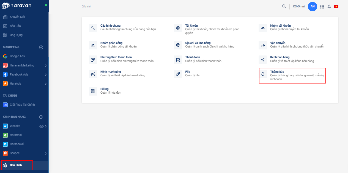Click the Vietnam flag language icon
Image resolution: width=348 pixels, height=173 pixels.
(x=336, y=6)
